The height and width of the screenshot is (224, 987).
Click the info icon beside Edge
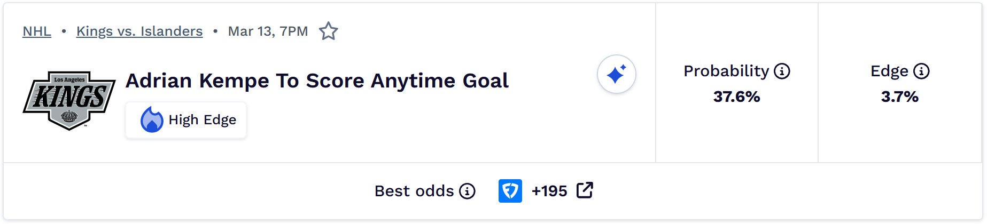921,71
